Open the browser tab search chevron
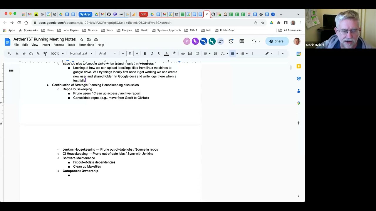 [x=298, y=14]
